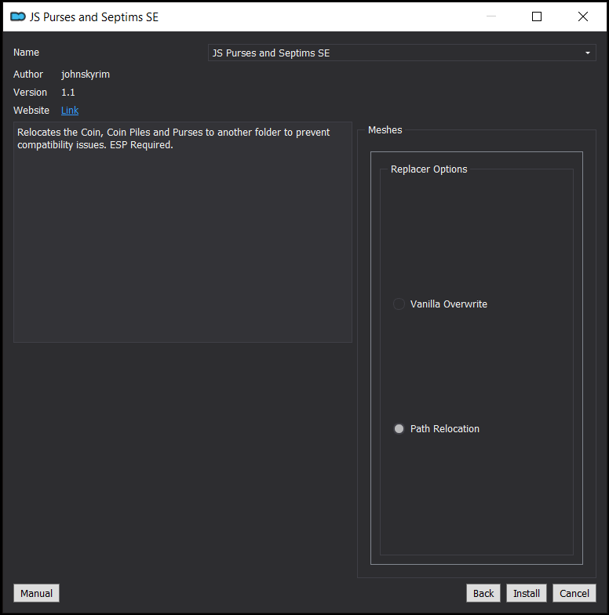Click the description text box

pos(183,232)
